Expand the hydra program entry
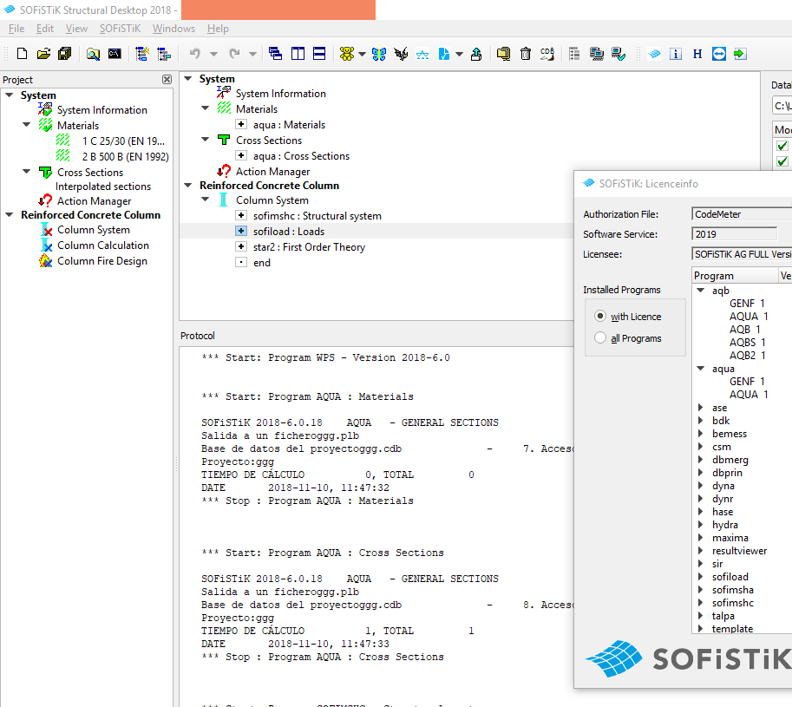Viewport: 792px width, 707px height. tap(701, 524)
